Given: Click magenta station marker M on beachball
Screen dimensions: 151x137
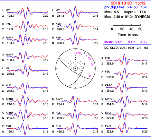Looking at the screenshot, I should click(x=75, y=54).
